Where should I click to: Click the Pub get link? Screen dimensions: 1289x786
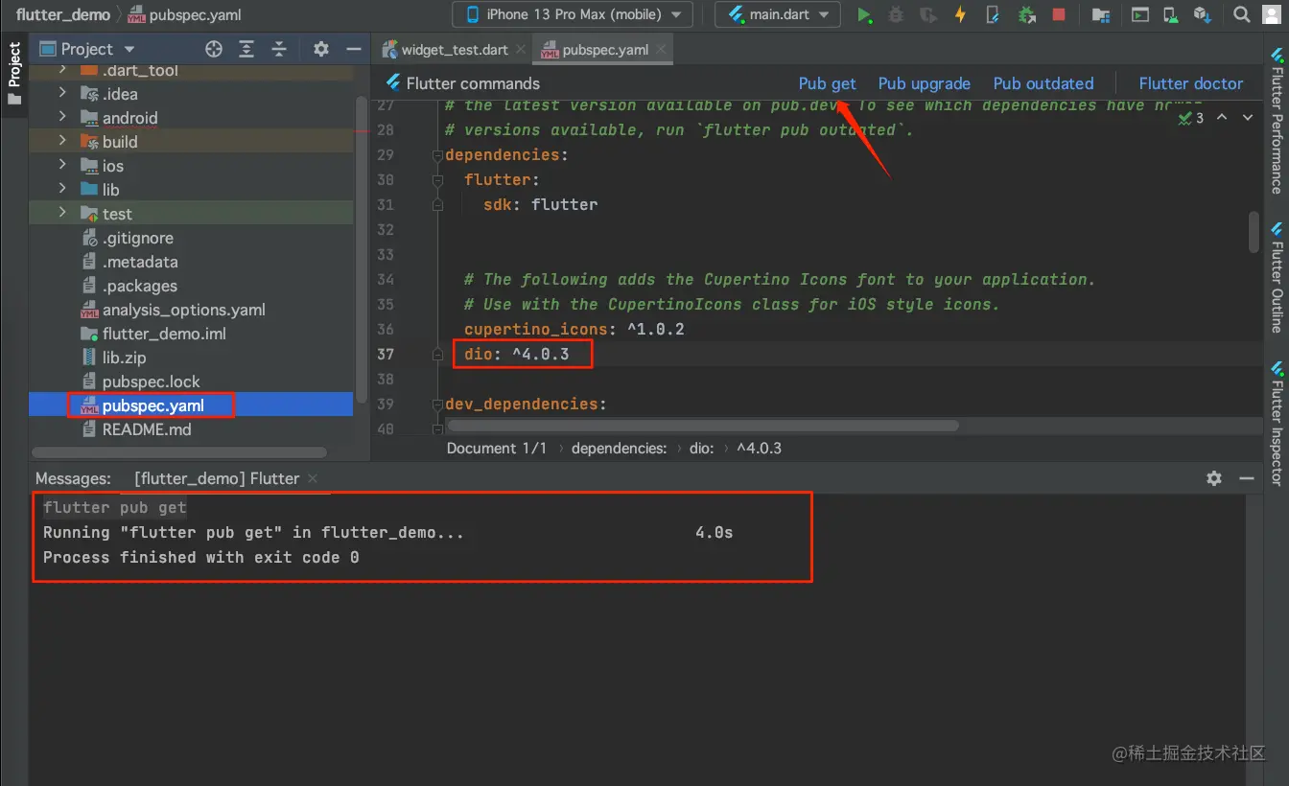click(x=827, y=83)
